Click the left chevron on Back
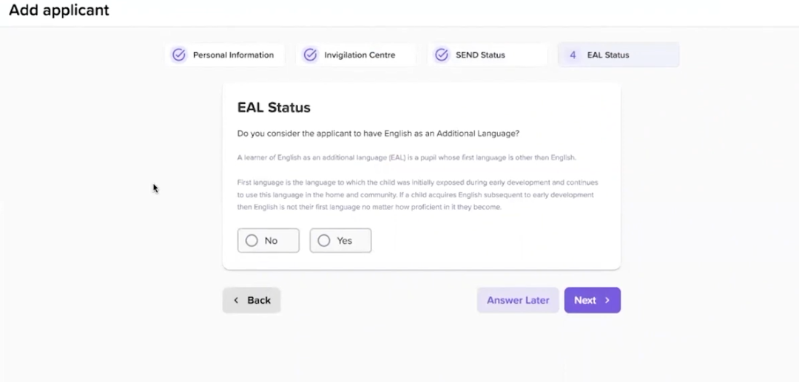 237,300
